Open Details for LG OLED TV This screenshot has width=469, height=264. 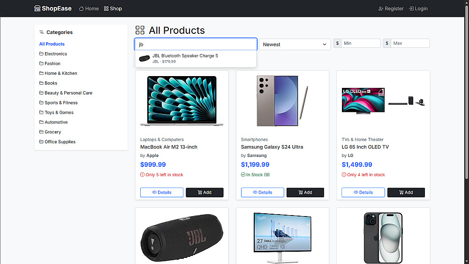[363, 192]
